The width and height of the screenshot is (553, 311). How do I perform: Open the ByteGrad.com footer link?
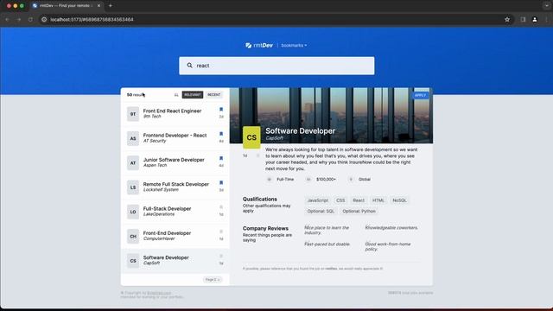tap(159, 293)
